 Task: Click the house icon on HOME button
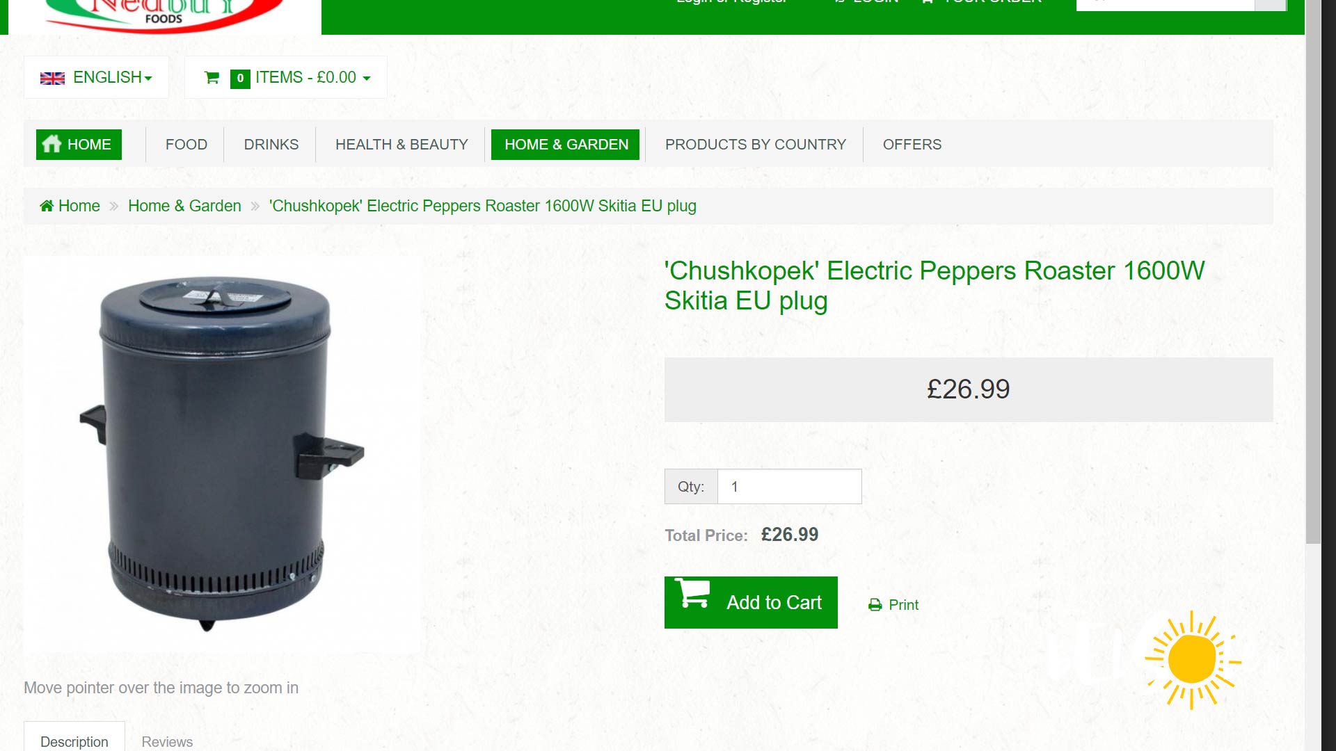[51, 144]
